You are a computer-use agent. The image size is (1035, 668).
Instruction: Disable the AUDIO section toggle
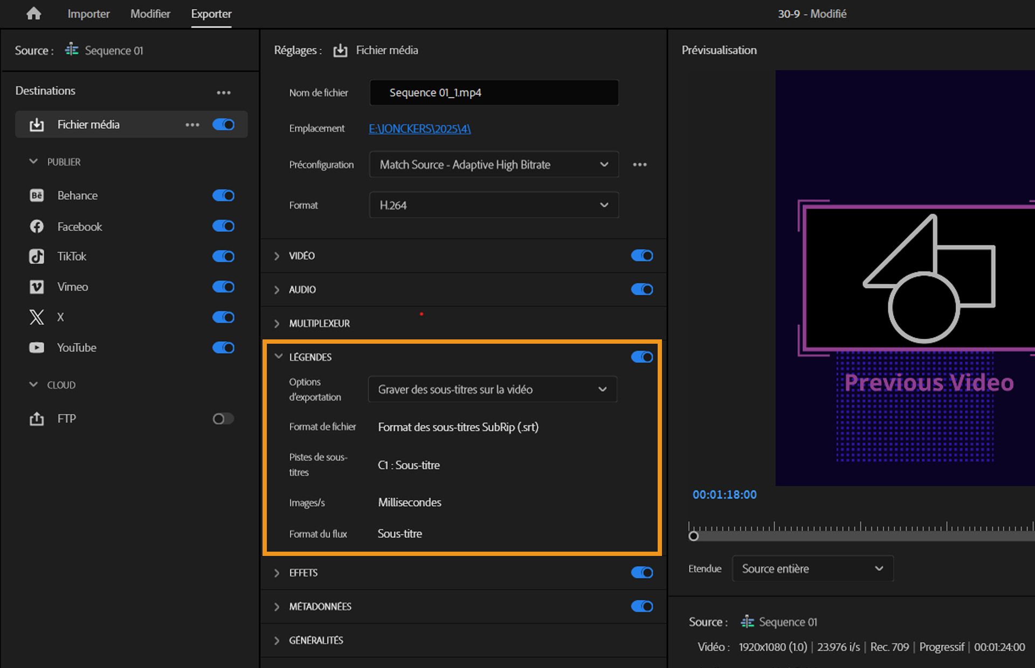pos(641,289)
